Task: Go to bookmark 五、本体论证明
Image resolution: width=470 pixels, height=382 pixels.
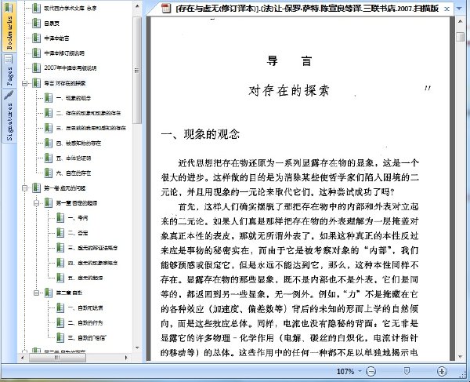Action: pyautogui.click(x=74, y=158)
